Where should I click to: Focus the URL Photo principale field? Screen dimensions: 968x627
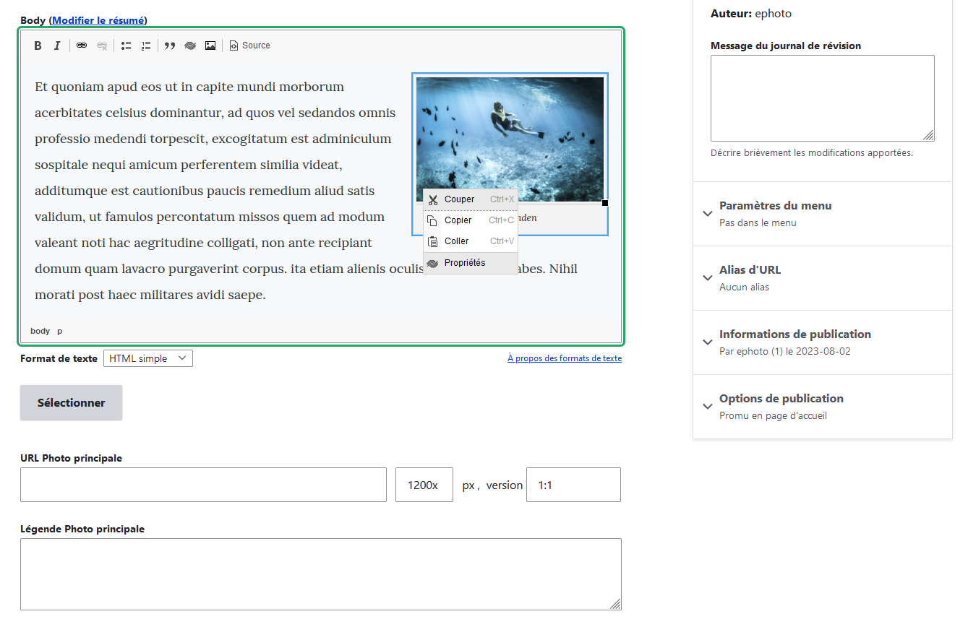coord(203,485)
